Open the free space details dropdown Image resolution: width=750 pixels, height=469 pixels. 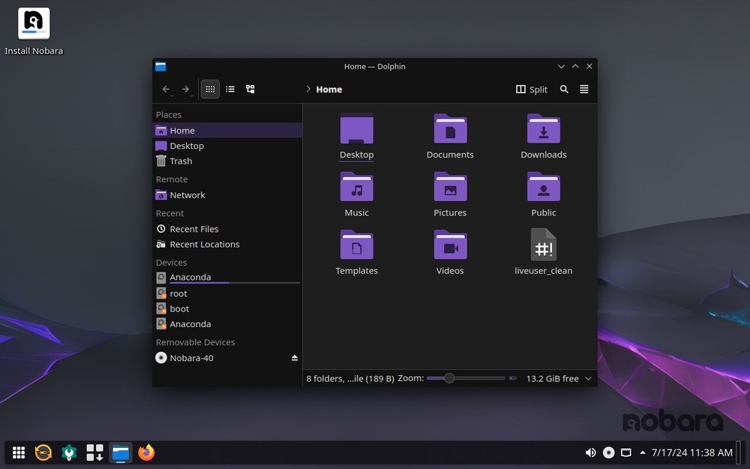point(588,378)
